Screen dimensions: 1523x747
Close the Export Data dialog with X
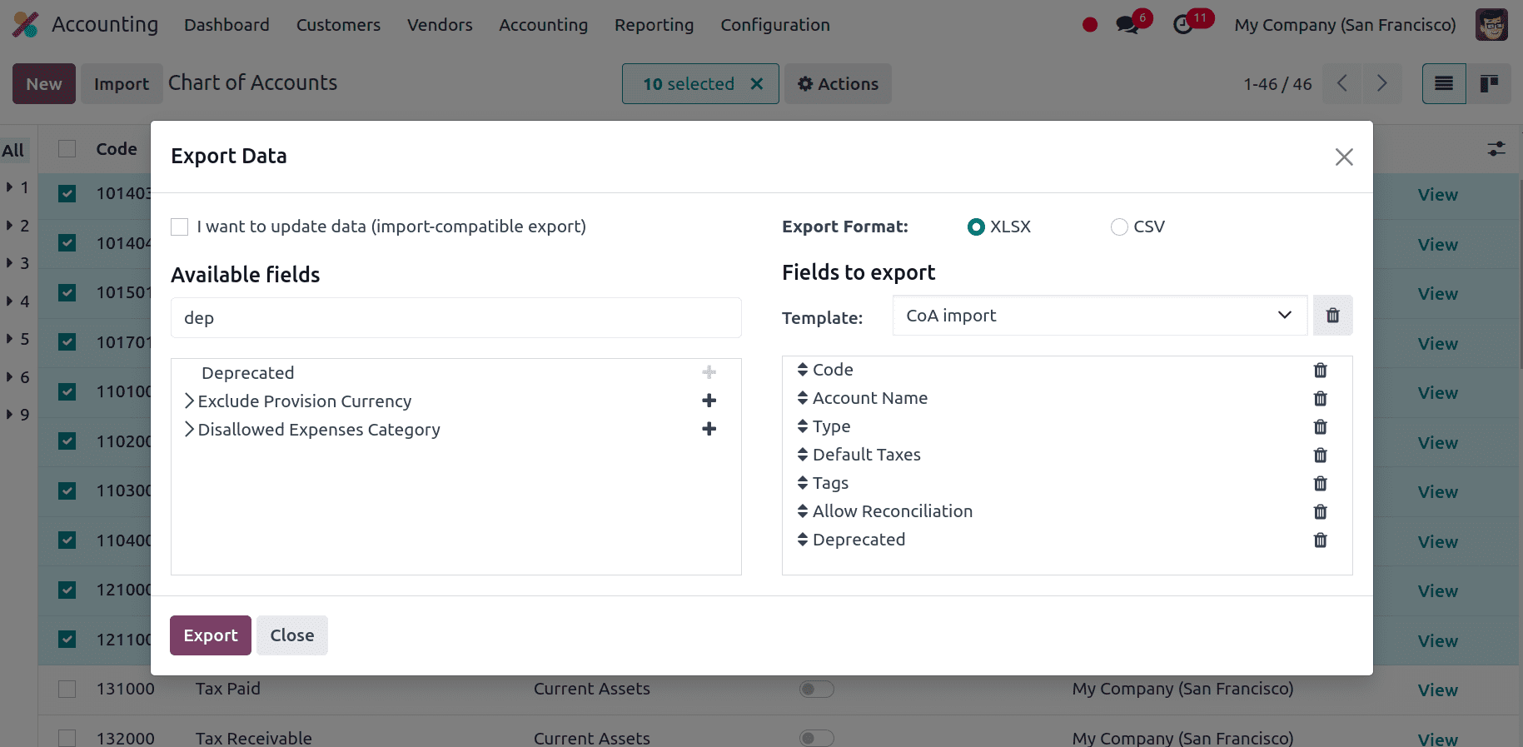(1344, 157)
